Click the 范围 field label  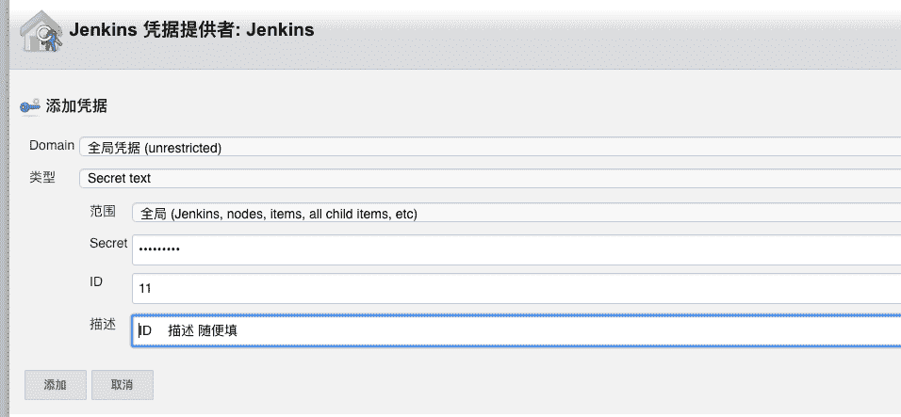click(103, 212)
